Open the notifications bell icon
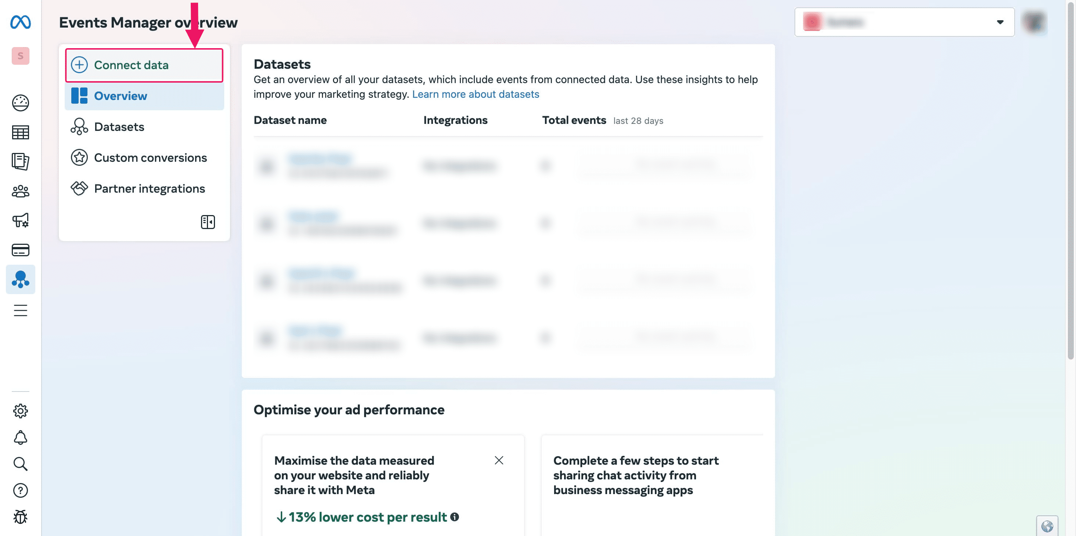This screenshot has width=1076, height=536. coord(21,438)
